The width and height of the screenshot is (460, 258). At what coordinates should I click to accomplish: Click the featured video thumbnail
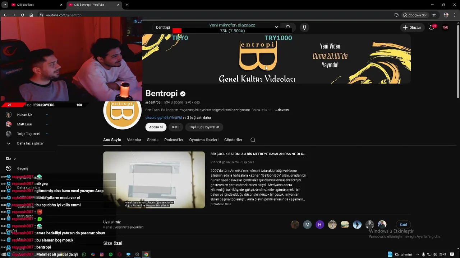[x=154, y=180]
